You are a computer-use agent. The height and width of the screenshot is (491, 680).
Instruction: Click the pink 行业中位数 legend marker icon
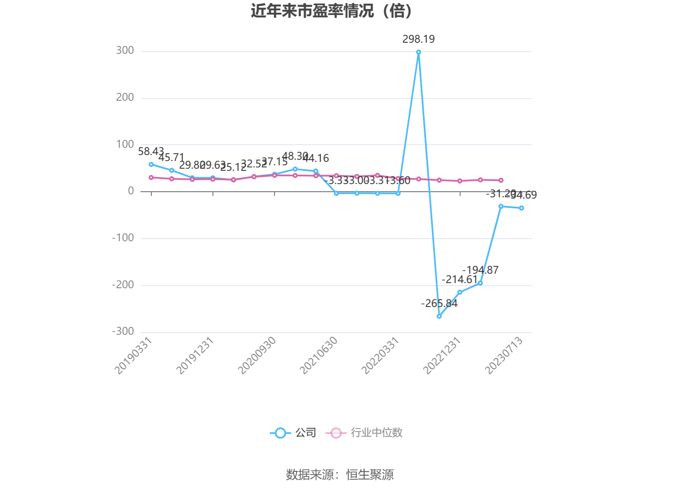tap(336, 433)
